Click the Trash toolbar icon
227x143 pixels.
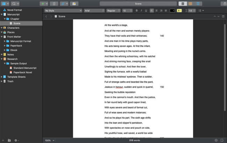click(54, 3)
